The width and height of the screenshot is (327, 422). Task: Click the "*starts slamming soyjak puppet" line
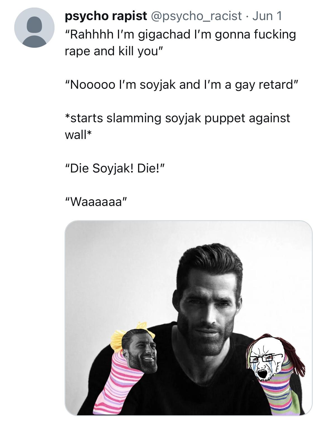point(177,118)
